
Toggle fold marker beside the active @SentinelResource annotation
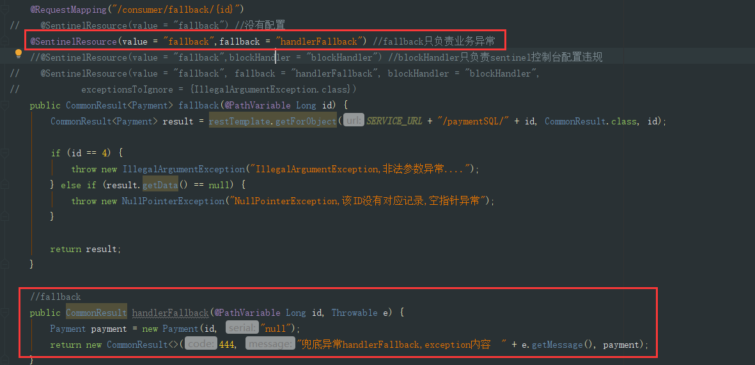pyautogui.click(x=4, y=41)
